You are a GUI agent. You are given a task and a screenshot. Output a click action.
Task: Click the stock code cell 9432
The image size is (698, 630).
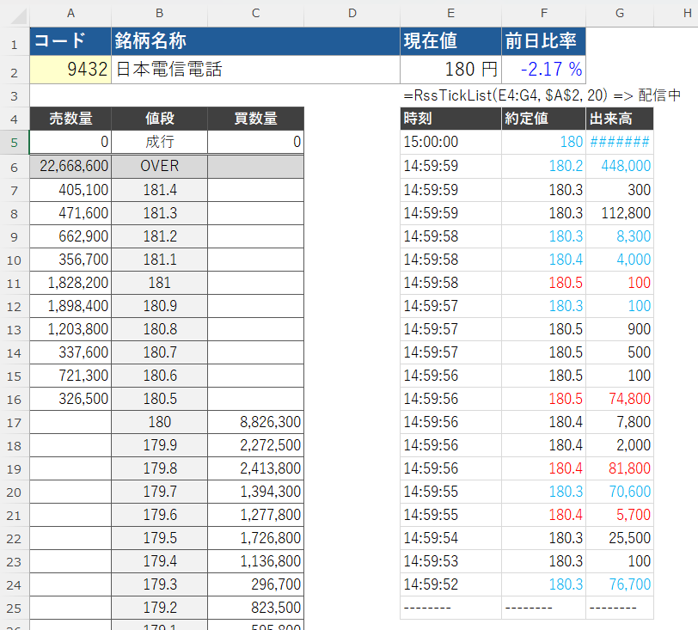pos(70,70)
